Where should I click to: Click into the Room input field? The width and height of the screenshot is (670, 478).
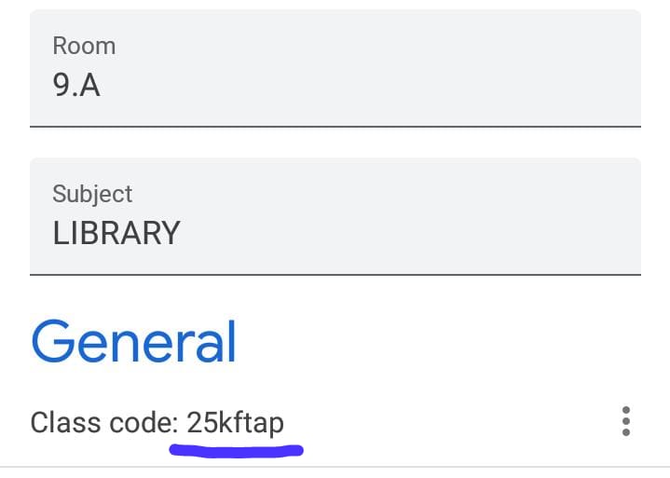335,68
